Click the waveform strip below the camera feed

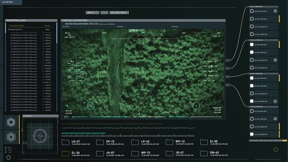(x=128, y=128)
